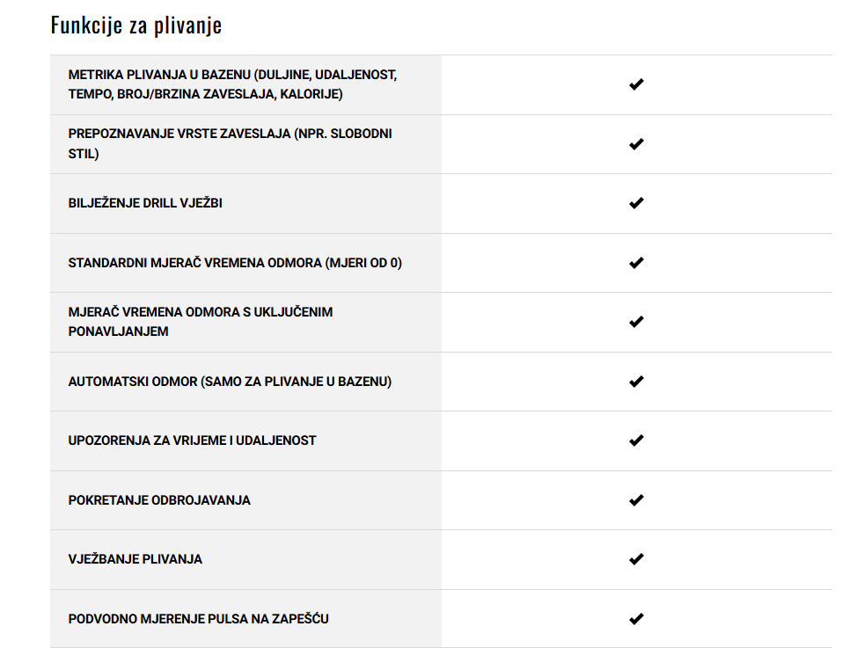Image resolution: width=842 pixels, height=648 pixels.
Task: Click checkmark for Podvodno mjerenje pulsa na zapešću
Action: coord(636,618)
